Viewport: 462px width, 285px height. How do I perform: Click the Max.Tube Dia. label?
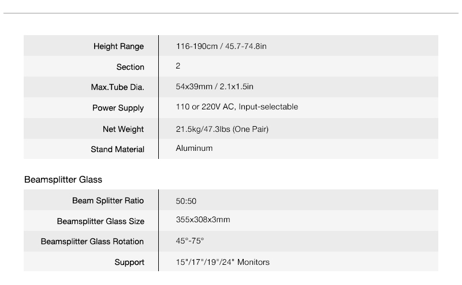tap(113, 88)
